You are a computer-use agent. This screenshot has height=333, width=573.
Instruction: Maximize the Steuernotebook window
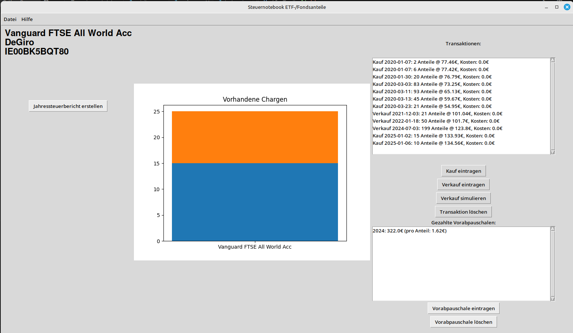click(x=557, y=7)
